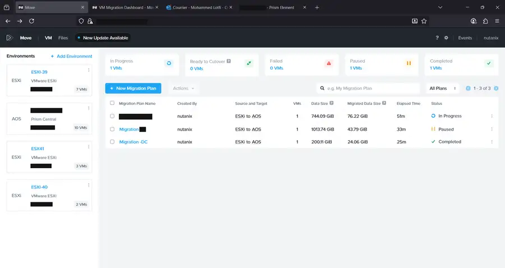Click the Elapsed Time column header
The width and height of the screenshot is (505, 268).
pyautogui.click(x=408, y=103)
